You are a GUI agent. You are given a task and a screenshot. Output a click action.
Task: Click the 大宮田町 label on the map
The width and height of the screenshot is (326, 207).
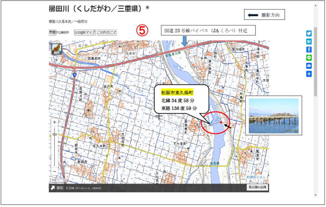click(x=123, y=140)
